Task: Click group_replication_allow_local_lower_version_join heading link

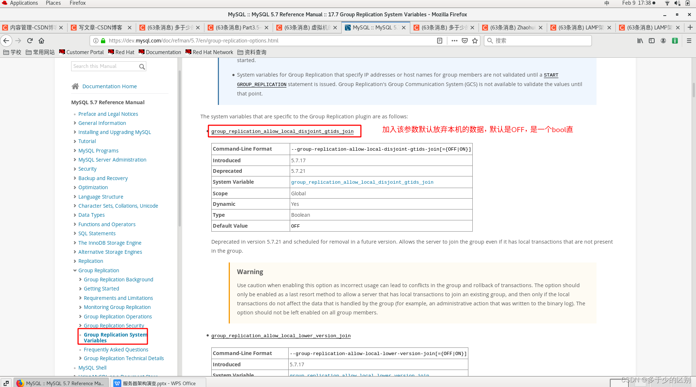Action: pyautogui.click(x=281, y=336)
